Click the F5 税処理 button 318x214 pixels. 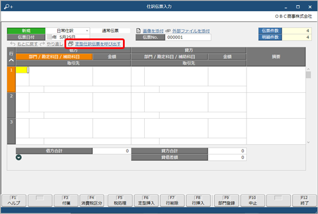(x=120, y=200)
